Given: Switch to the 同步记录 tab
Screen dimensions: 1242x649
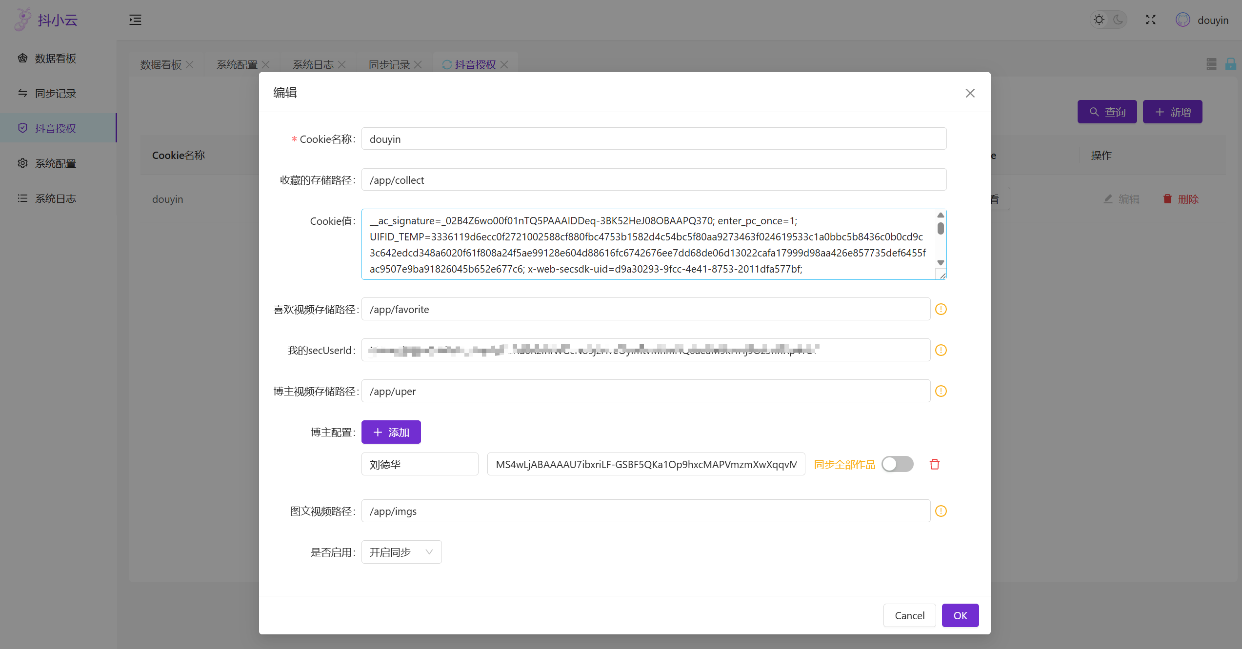Looking at the screenshot, I should [x=389, y=65].
